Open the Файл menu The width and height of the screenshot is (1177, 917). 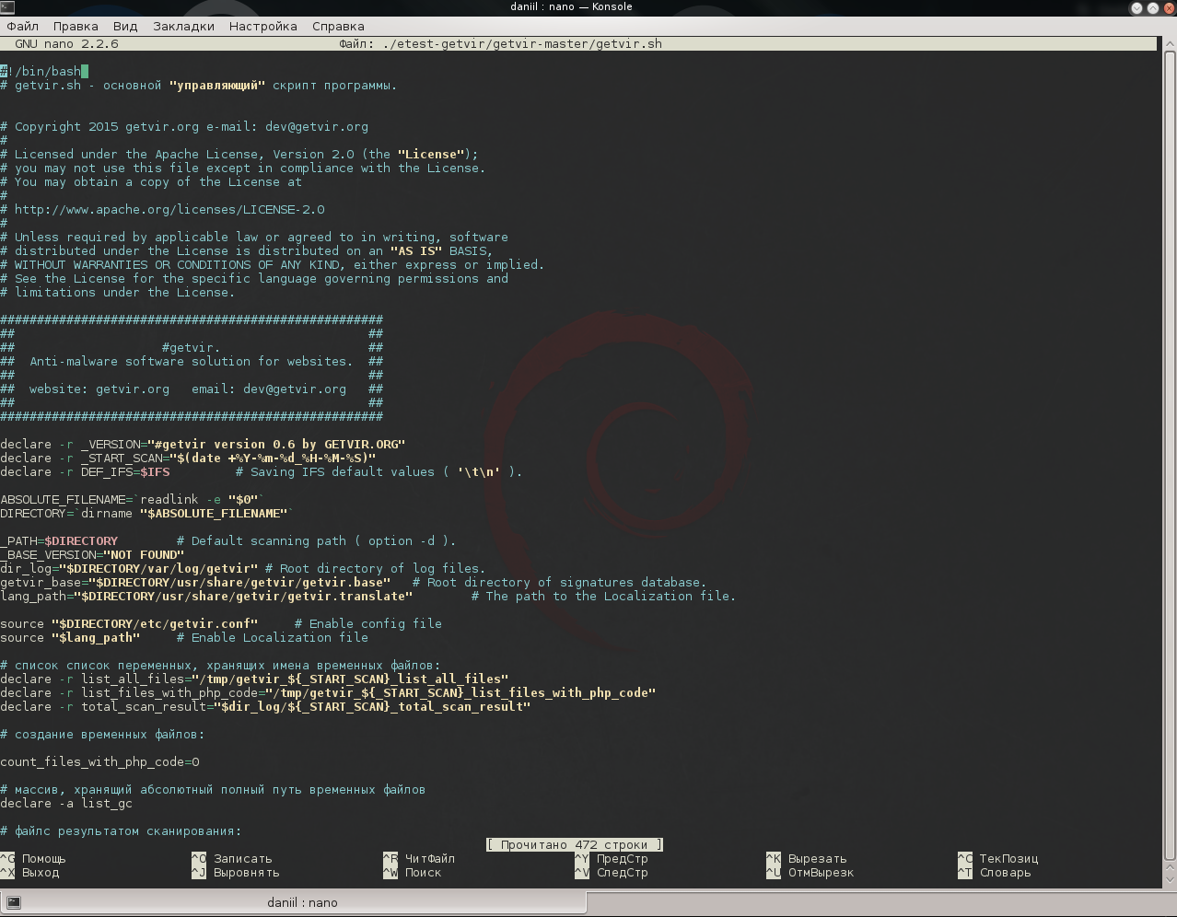pos(23,26)
